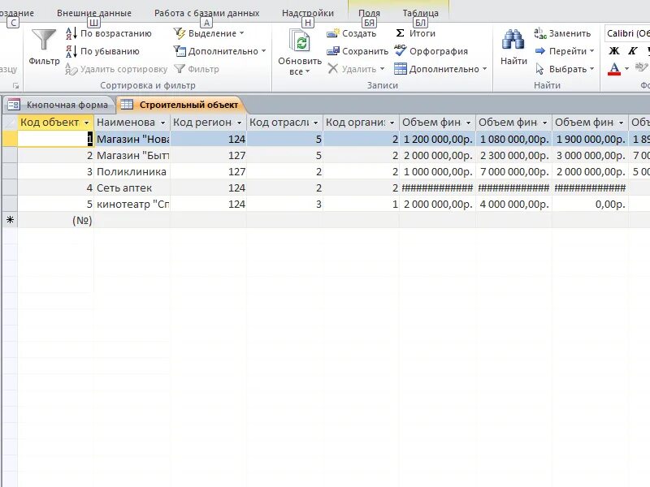Image resolution: width=650 pixels, height=487 pixels.
Task: Sort descending with По убыванию
Action: pyautogui.click(x=102, y=51)
